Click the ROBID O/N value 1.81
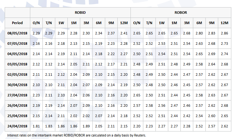Viewport: 236px width, 139px height. (36, 126)
